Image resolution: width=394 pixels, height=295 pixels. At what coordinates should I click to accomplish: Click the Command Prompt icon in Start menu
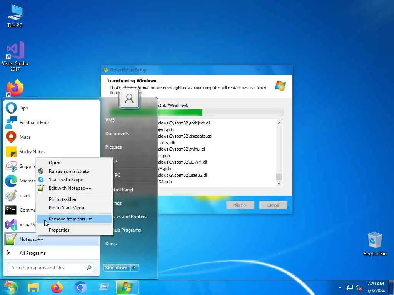click(x=11, y=210)
